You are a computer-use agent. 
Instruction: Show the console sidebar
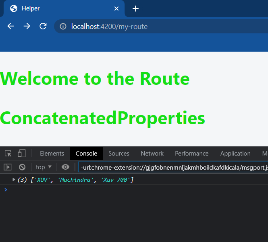click(x=8, y=167)
